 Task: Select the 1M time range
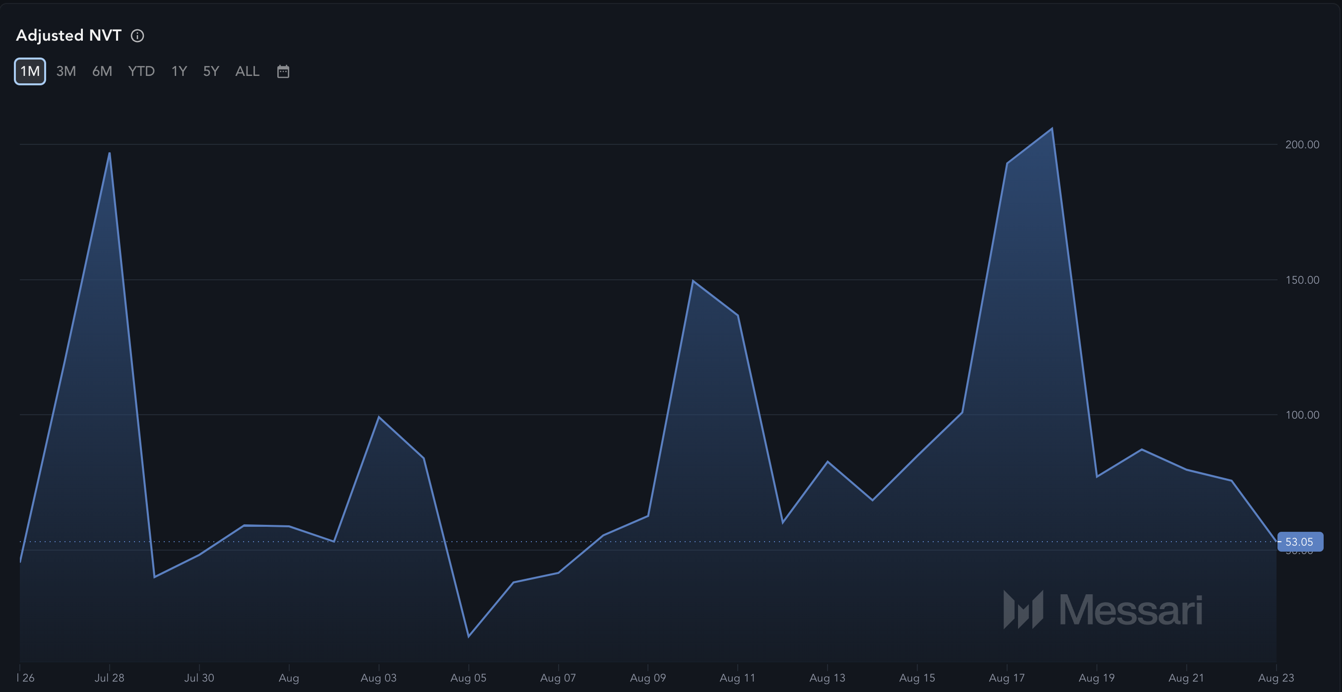click(x=30, y=71)
